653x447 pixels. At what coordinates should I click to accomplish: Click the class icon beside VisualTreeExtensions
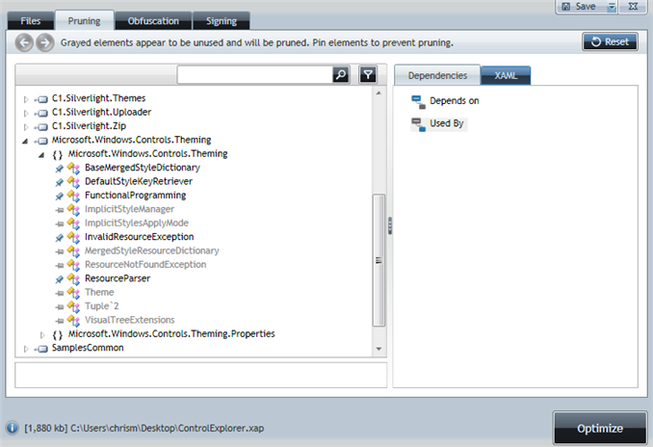[73, 321]
